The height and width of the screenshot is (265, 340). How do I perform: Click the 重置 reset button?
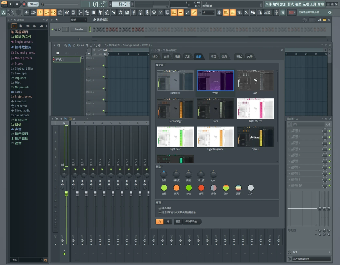[178, 221]
